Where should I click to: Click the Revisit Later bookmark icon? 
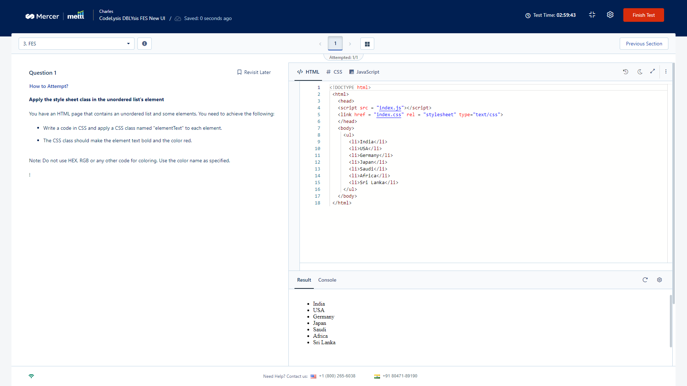[x=239, y=72]
